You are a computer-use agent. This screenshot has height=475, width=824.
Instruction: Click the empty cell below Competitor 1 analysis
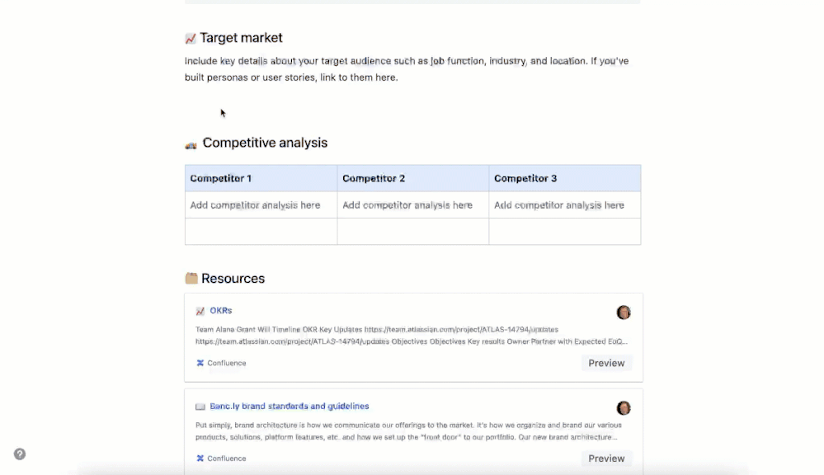coord(261,231)
